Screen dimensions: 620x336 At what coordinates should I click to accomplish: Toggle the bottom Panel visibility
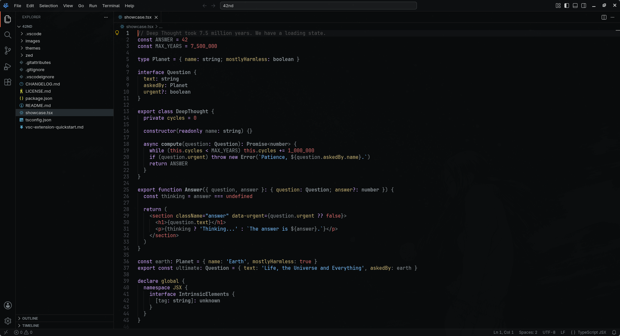click(575, 6)
